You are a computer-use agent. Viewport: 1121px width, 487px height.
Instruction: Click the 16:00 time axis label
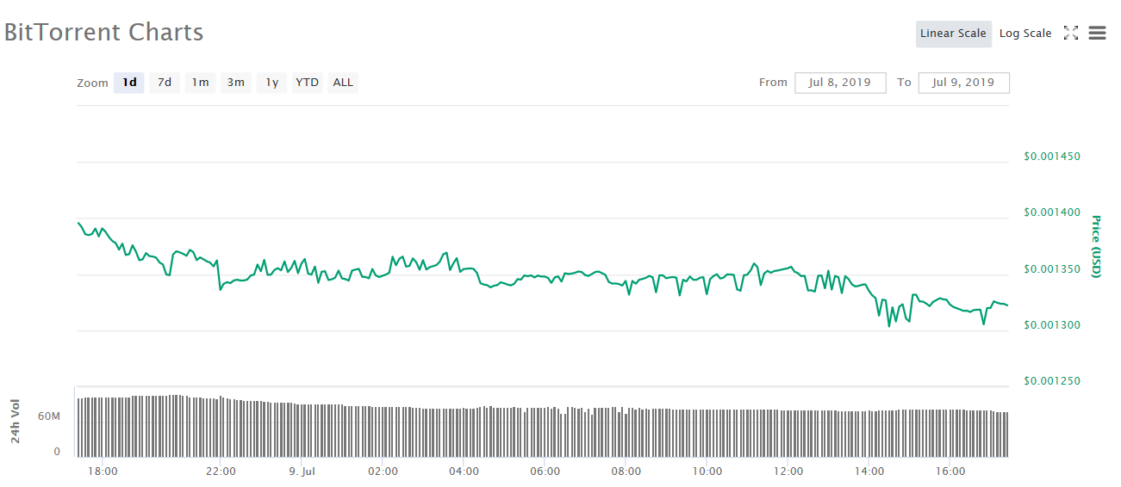click(x=950, y=471)
